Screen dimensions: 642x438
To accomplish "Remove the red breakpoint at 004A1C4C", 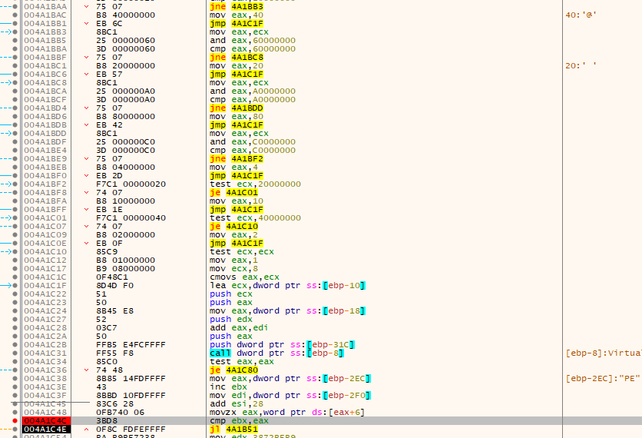I will pos(15,421).
